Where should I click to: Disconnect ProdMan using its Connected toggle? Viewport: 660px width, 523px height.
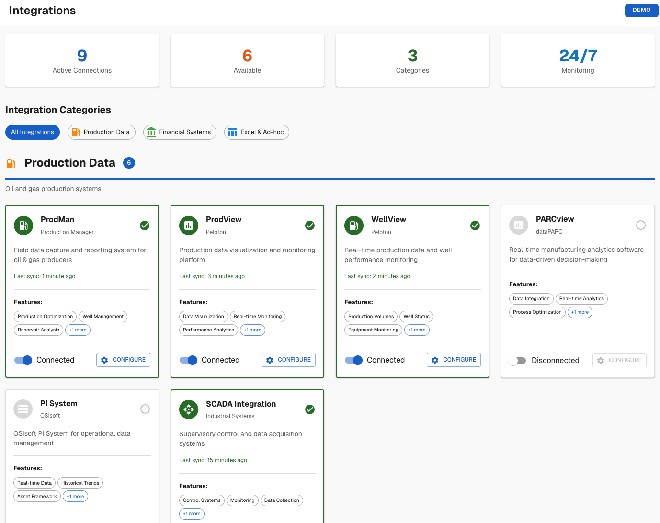coord(23,360)
